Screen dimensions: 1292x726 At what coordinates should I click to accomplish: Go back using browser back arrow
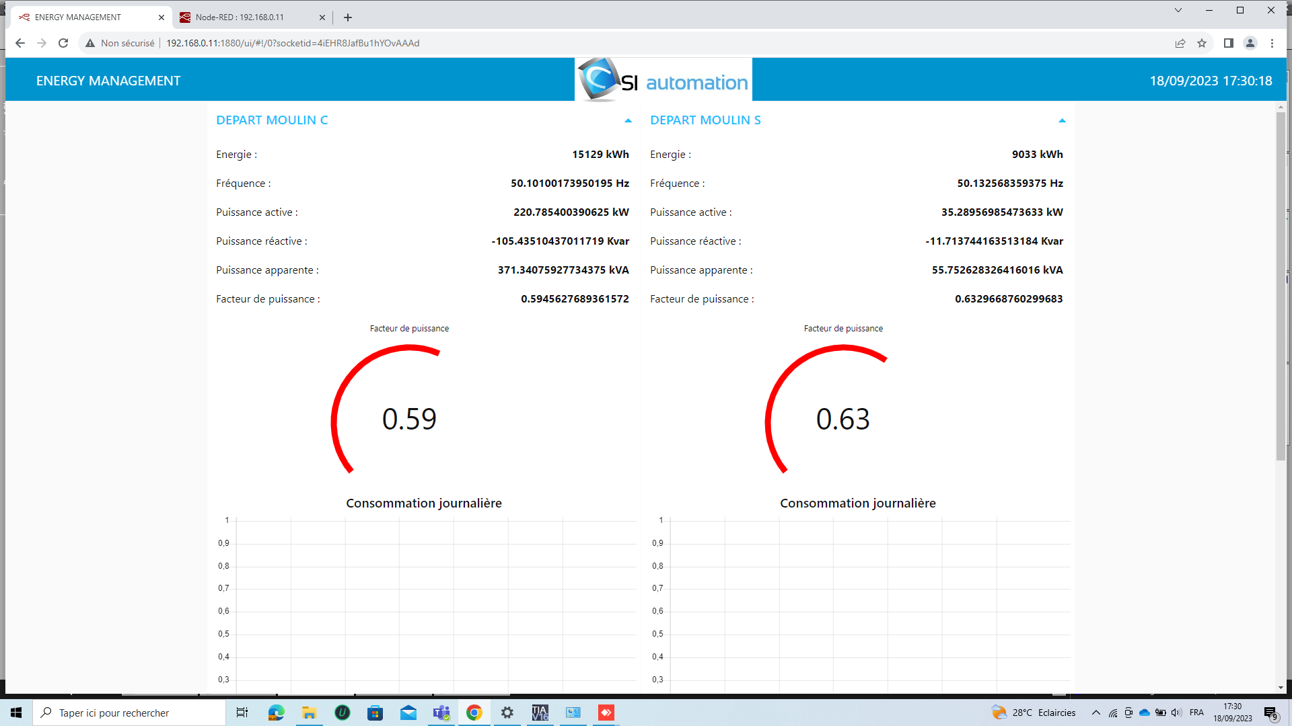20,43
